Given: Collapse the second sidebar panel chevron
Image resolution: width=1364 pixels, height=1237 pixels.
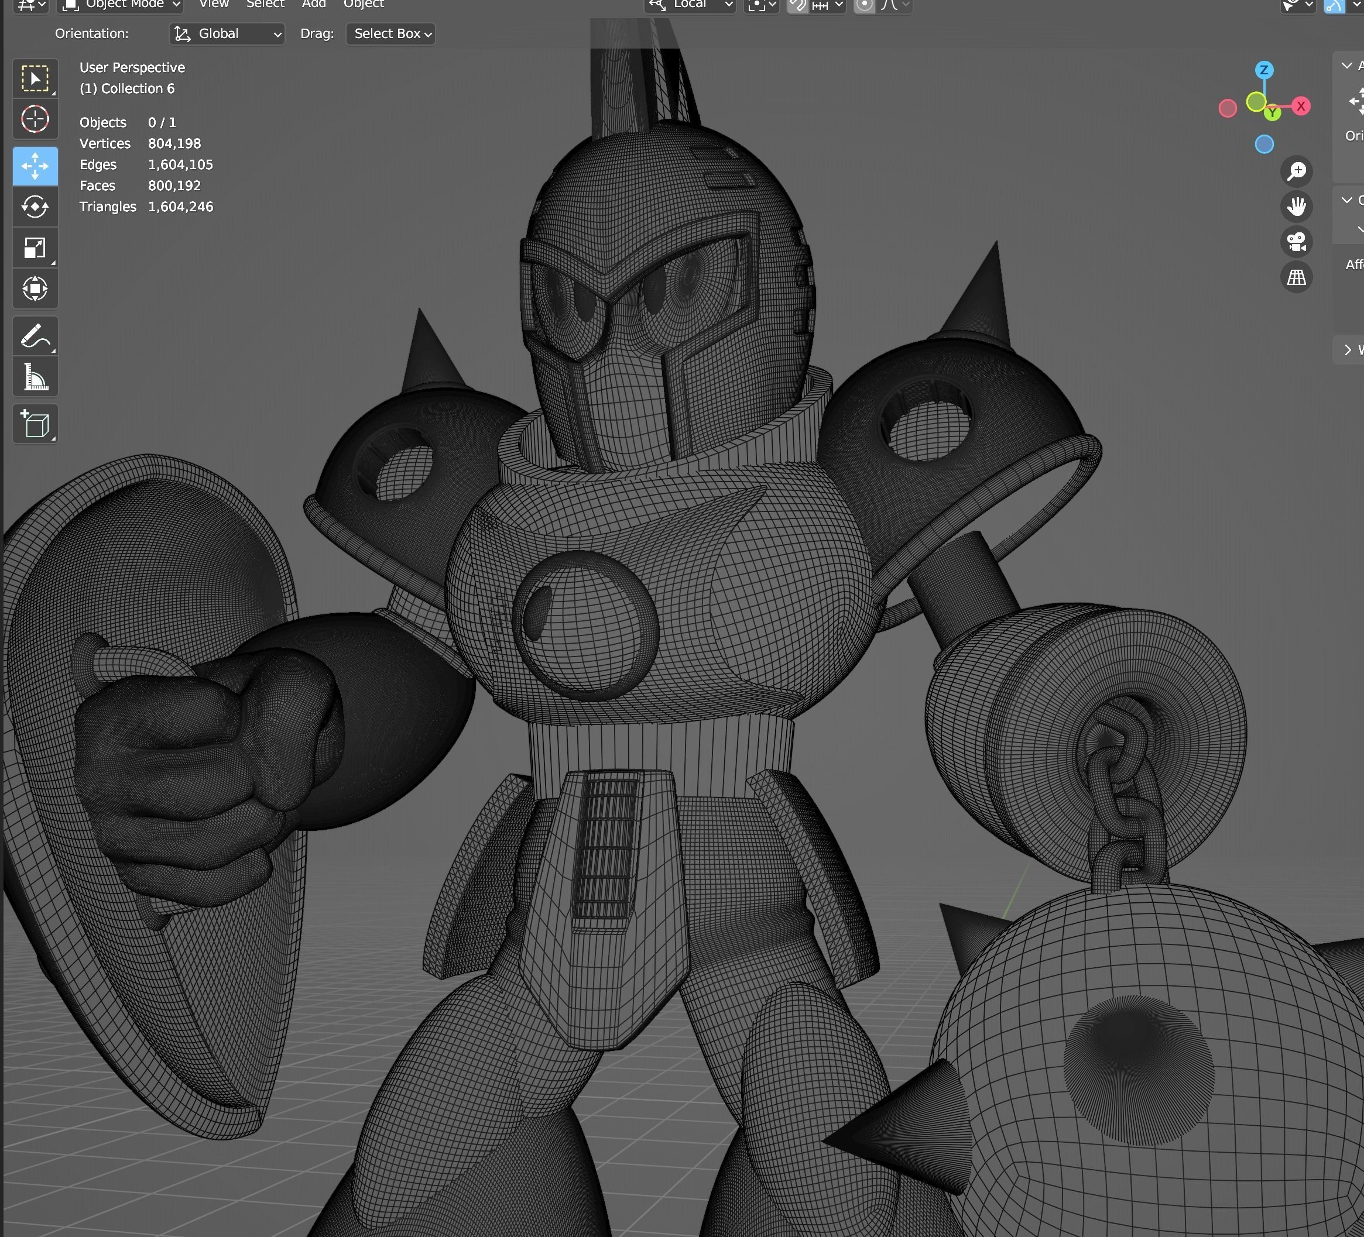Looking at the screenshot, I should (x=1347, y=200).
